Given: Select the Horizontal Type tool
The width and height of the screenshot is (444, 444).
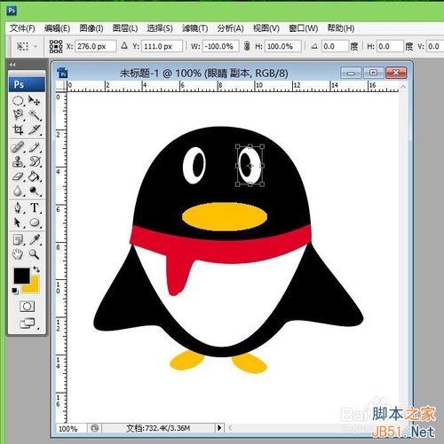Looking at the screenshot, I should pyautogui.click(x=35, y=207).
